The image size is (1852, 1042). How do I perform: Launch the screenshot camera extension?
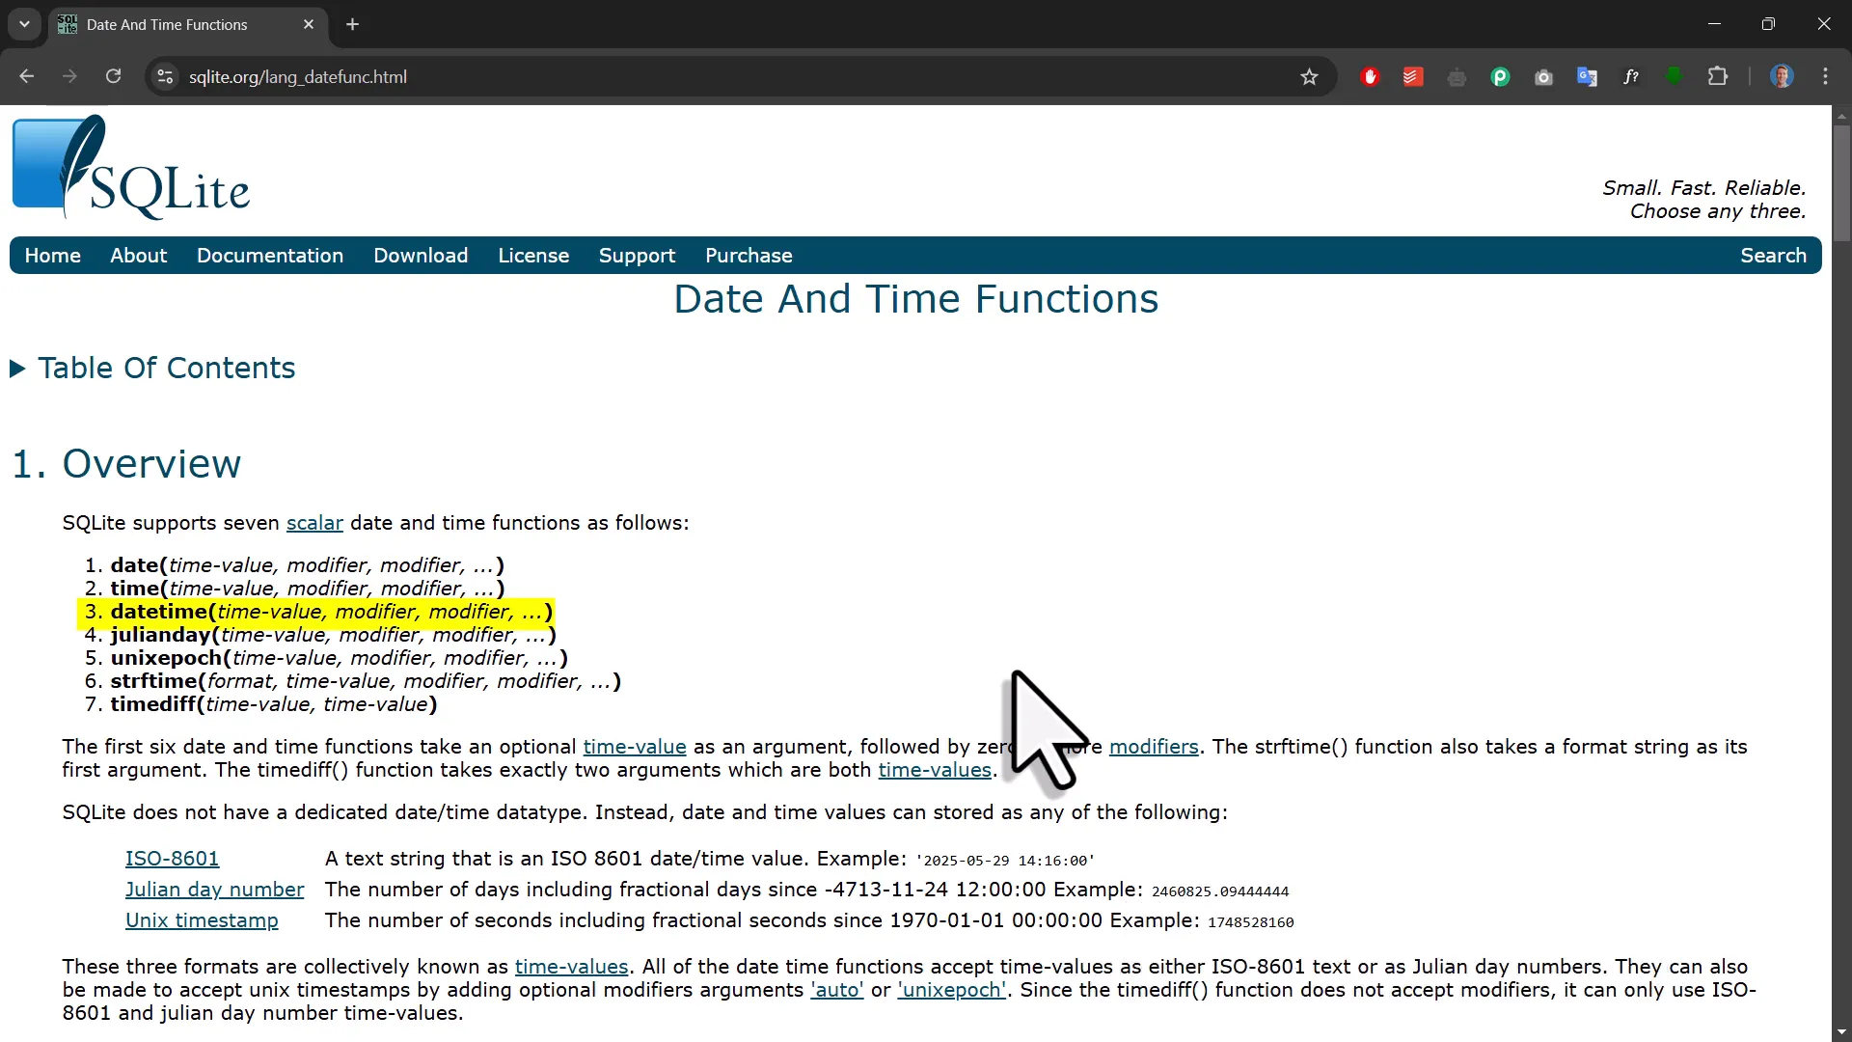[x=1543, y=76]
